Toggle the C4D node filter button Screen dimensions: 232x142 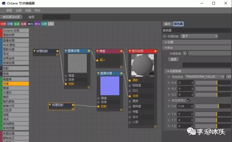tap(51, 24)
